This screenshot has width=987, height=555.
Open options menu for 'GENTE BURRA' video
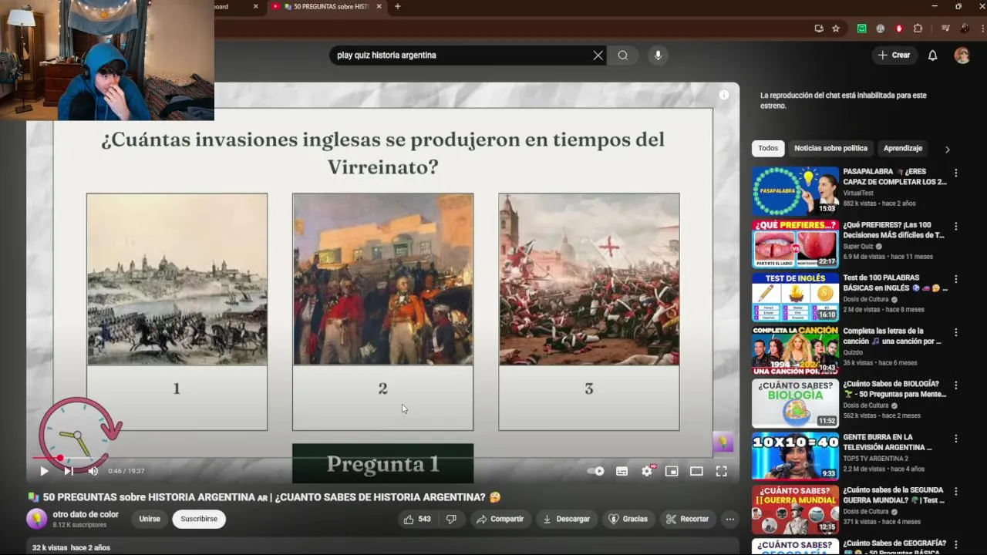click(956, 439)
